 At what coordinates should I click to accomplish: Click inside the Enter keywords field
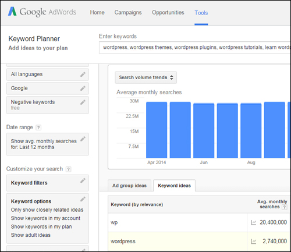[x=194, y=47]
